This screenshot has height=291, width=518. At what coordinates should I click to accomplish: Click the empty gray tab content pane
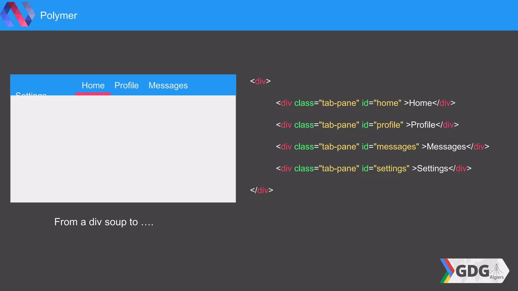[123, 149]
